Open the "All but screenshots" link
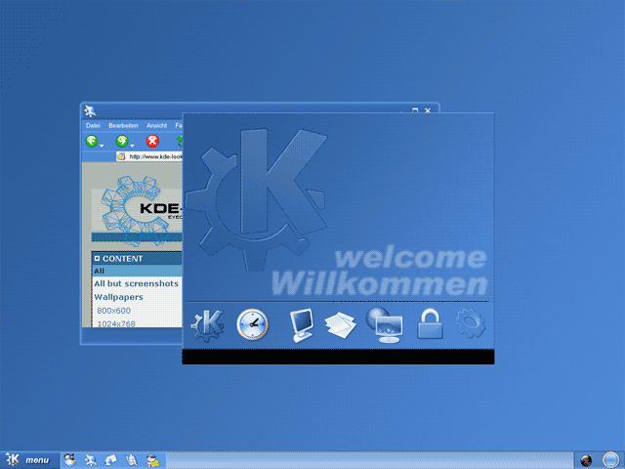Image resolution: width=625 pixels, height=469 pixels. (x=137, y=283)
